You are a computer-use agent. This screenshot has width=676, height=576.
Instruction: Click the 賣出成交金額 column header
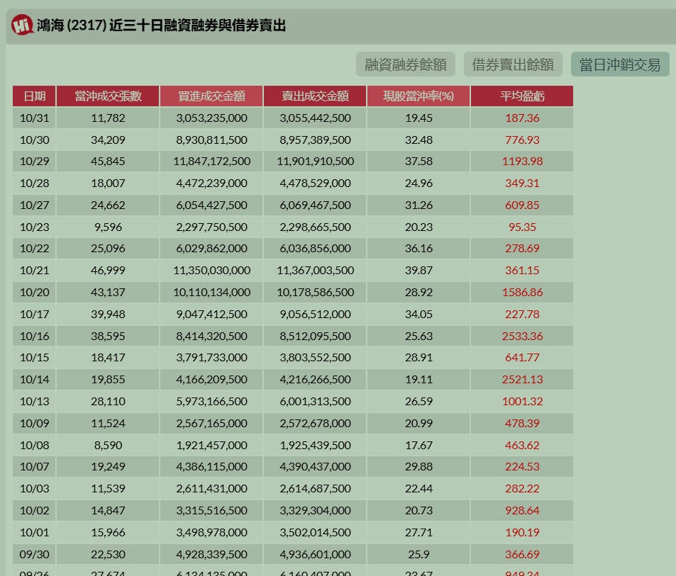[315, 96]
